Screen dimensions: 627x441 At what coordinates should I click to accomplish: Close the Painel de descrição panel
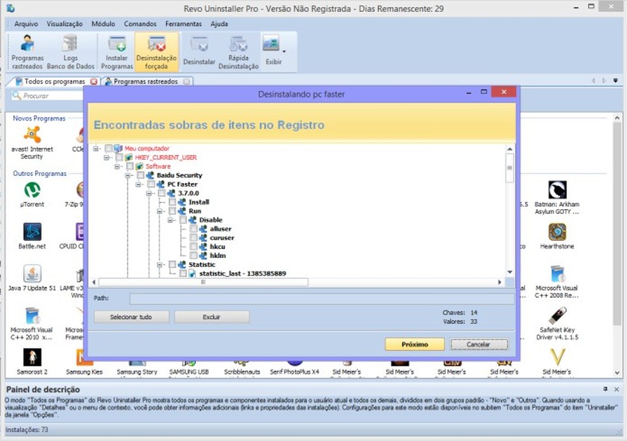coord(617,389)
